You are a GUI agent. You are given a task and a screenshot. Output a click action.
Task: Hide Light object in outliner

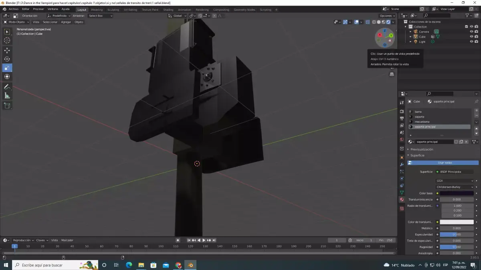[471, 42]
